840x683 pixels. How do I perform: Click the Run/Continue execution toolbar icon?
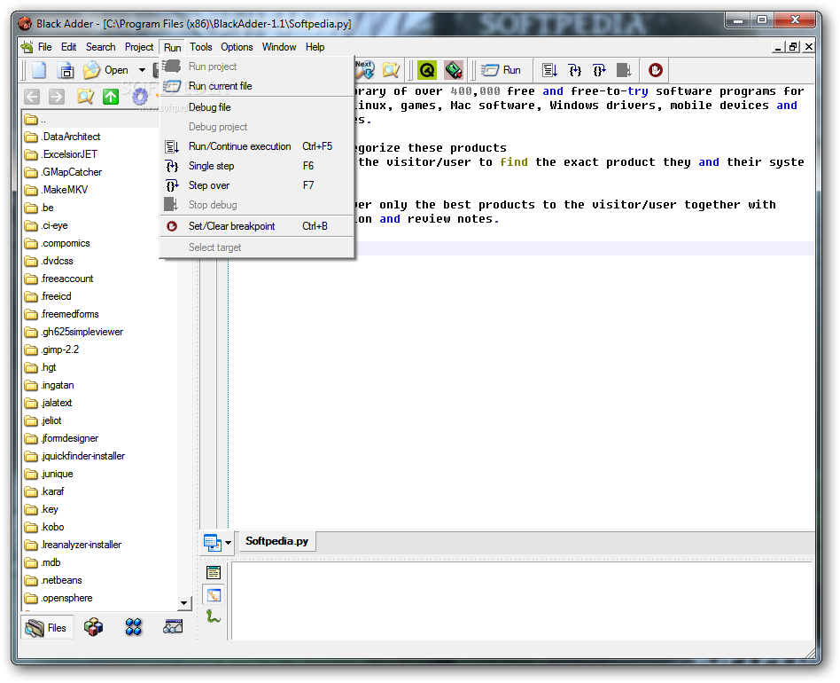coord(549,70)
